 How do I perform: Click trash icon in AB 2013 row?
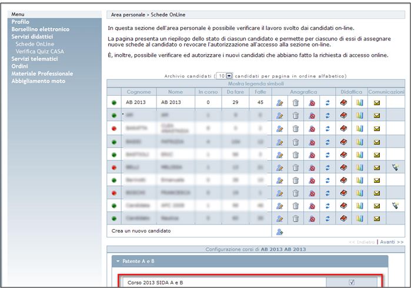pyautogui.click(x=296, y=102)
